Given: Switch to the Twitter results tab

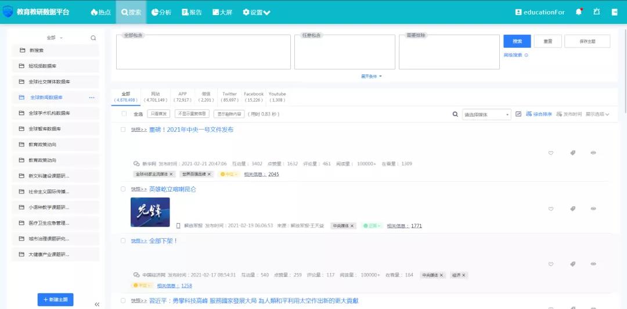Looking at the screenshot, I should coord(229,96).
